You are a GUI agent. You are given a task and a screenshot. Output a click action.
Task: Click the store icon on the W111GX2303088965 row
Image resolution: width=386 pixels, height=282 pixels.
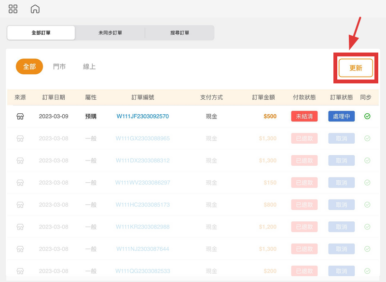pos(19,138)
